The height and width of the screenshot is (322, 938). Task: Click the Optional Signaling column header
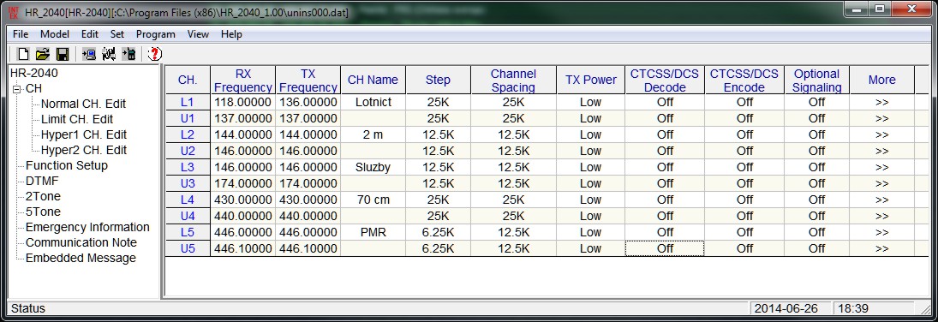point(817,80)
